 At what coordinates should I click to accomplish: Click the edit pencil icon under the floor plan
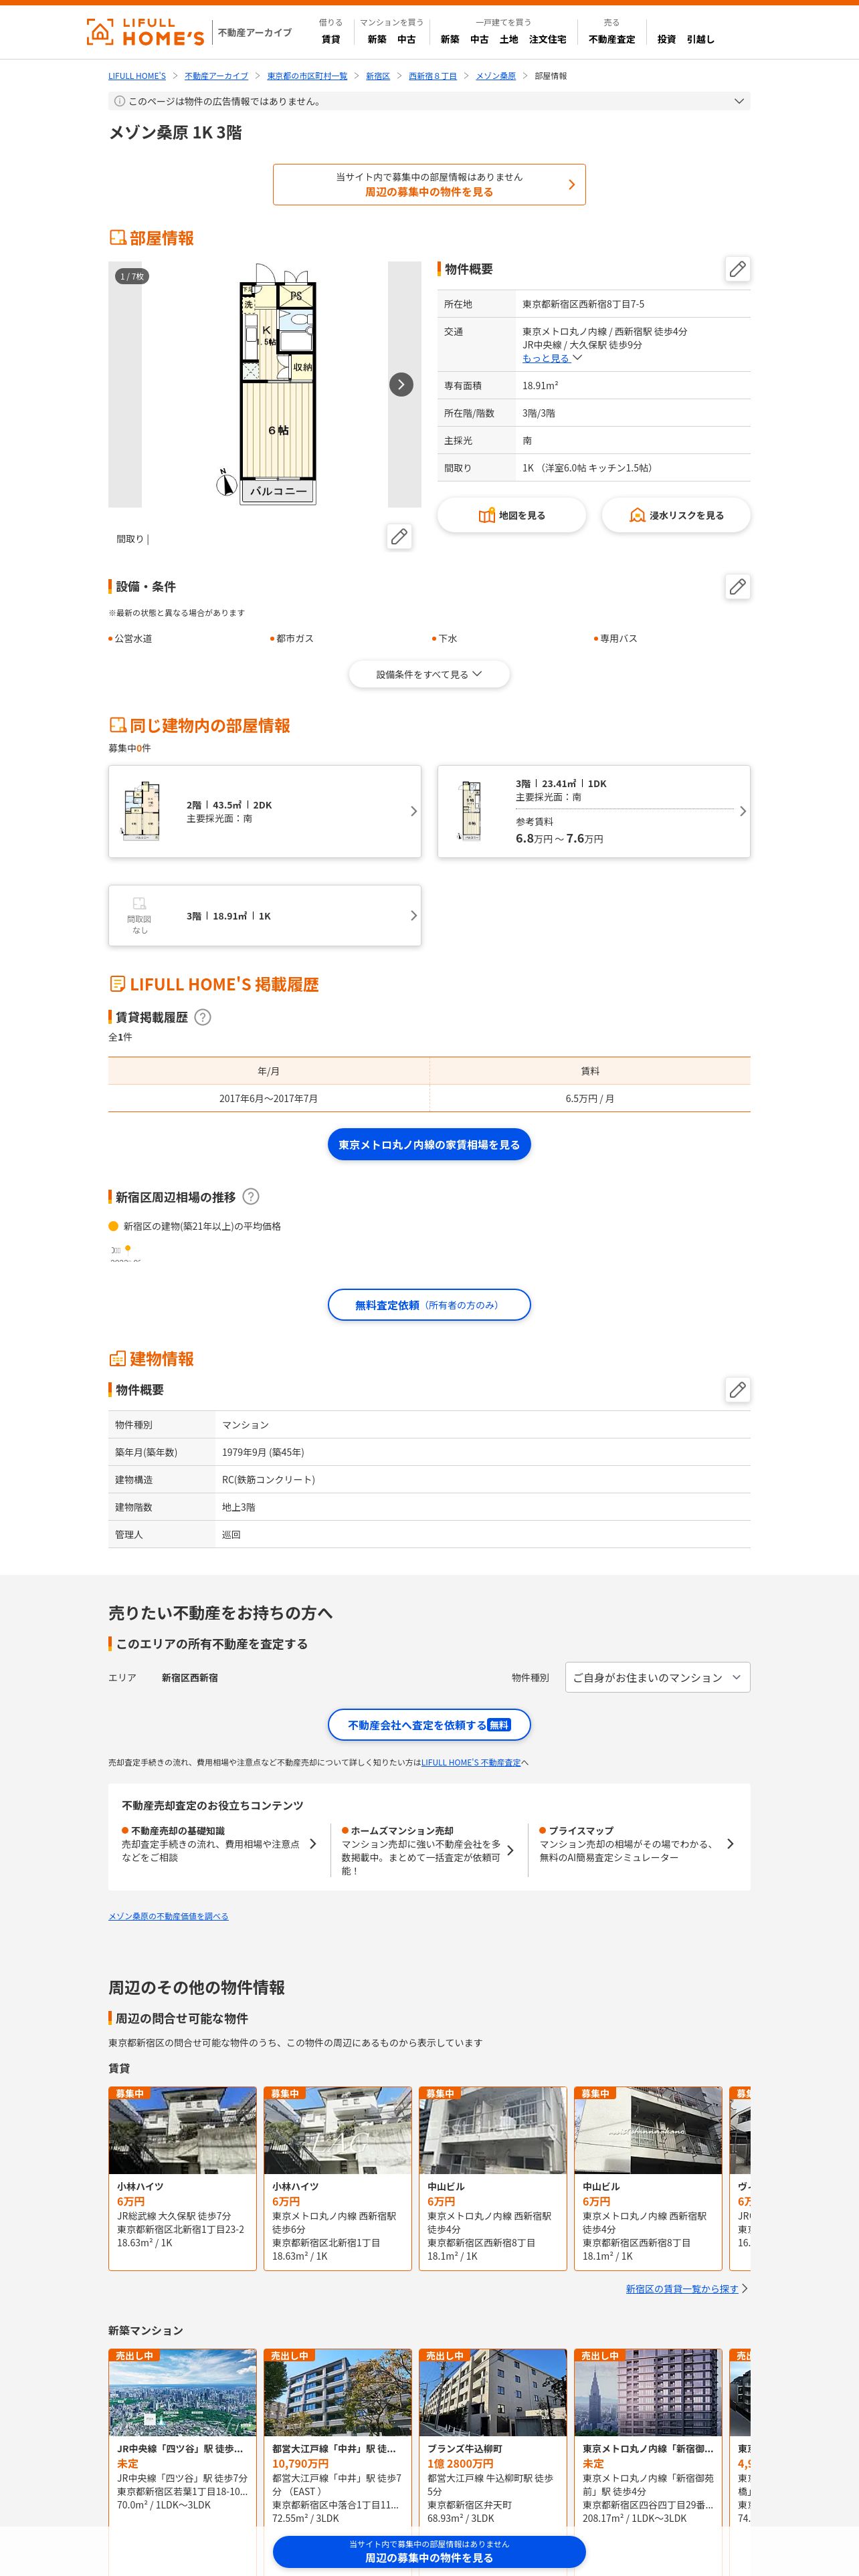point(399,537)
